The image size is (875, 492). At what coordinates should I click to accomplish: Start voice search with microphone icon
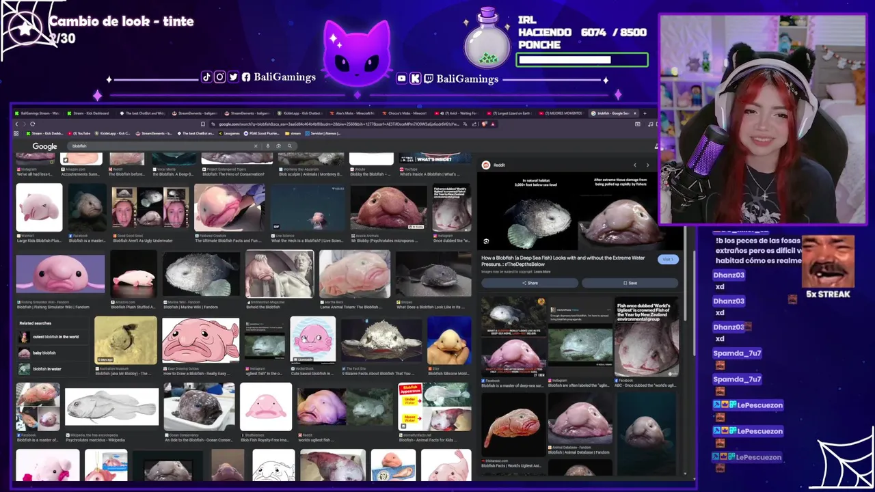pyautogui.click(x=267, y=146)
